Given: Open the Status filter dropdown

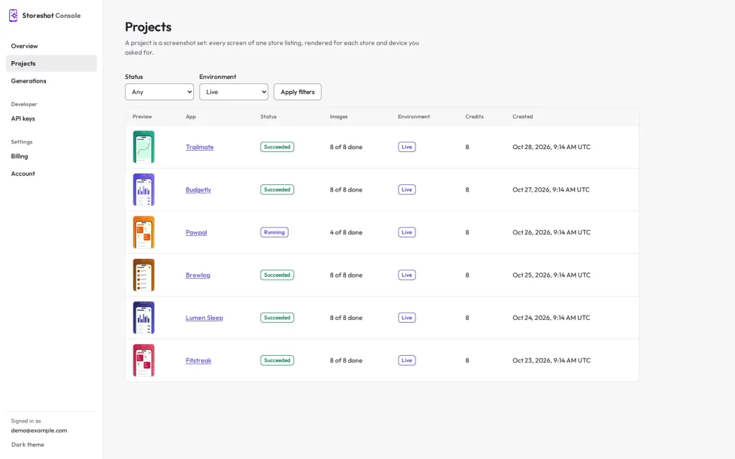Looking at the screenshot, I should (x=159, y=92).
